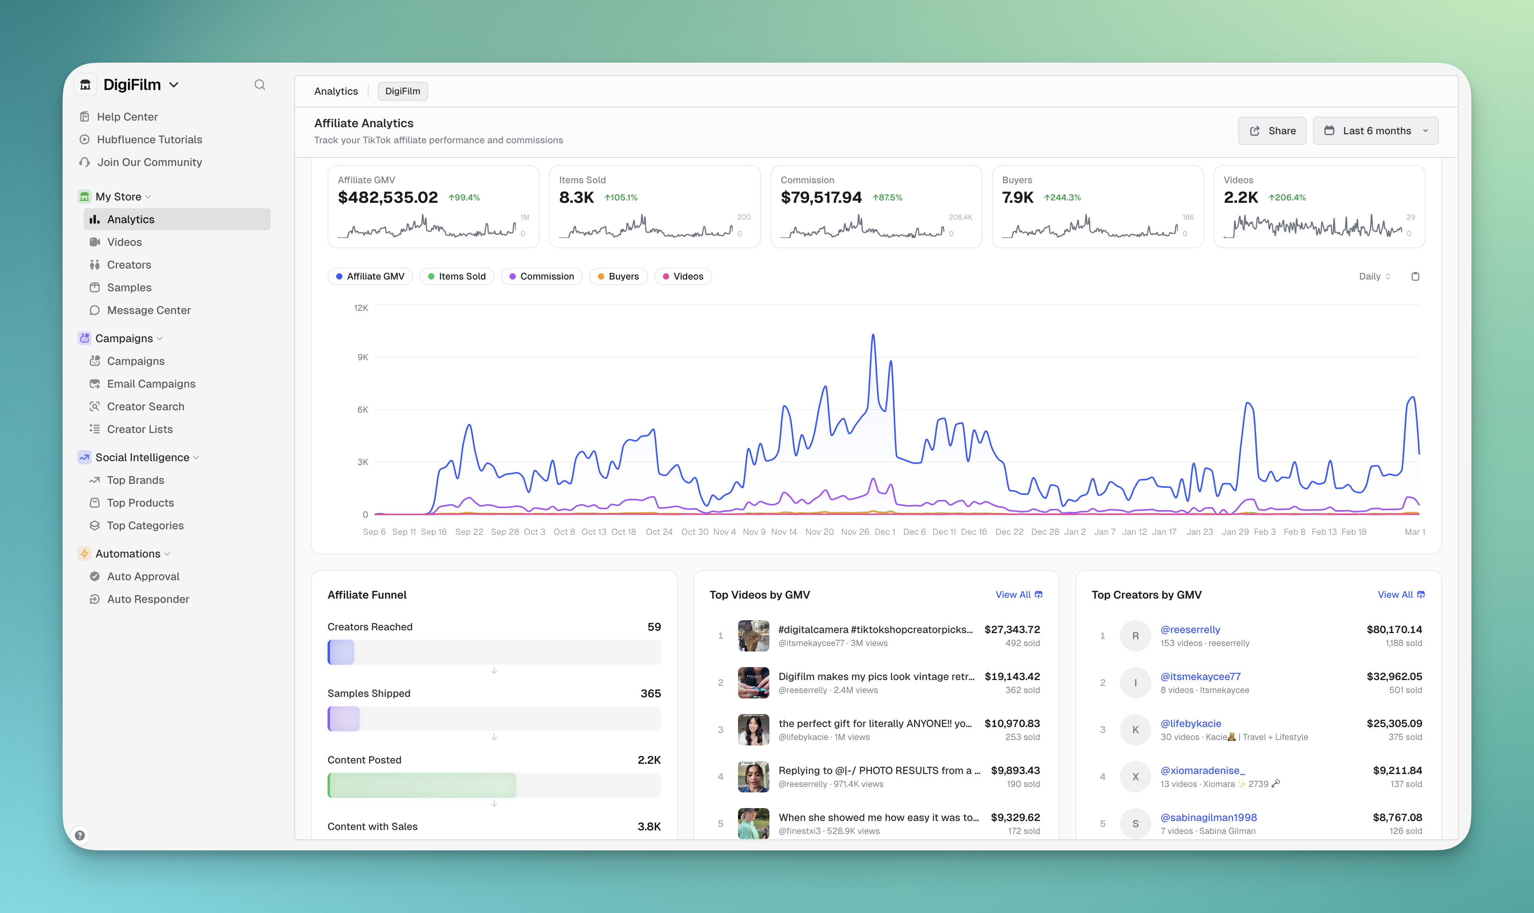This screenshot has width=1534, height=913.
Task: Toggle the Commission legend pill
Action: pyautogui.click(x=542, y=276)
